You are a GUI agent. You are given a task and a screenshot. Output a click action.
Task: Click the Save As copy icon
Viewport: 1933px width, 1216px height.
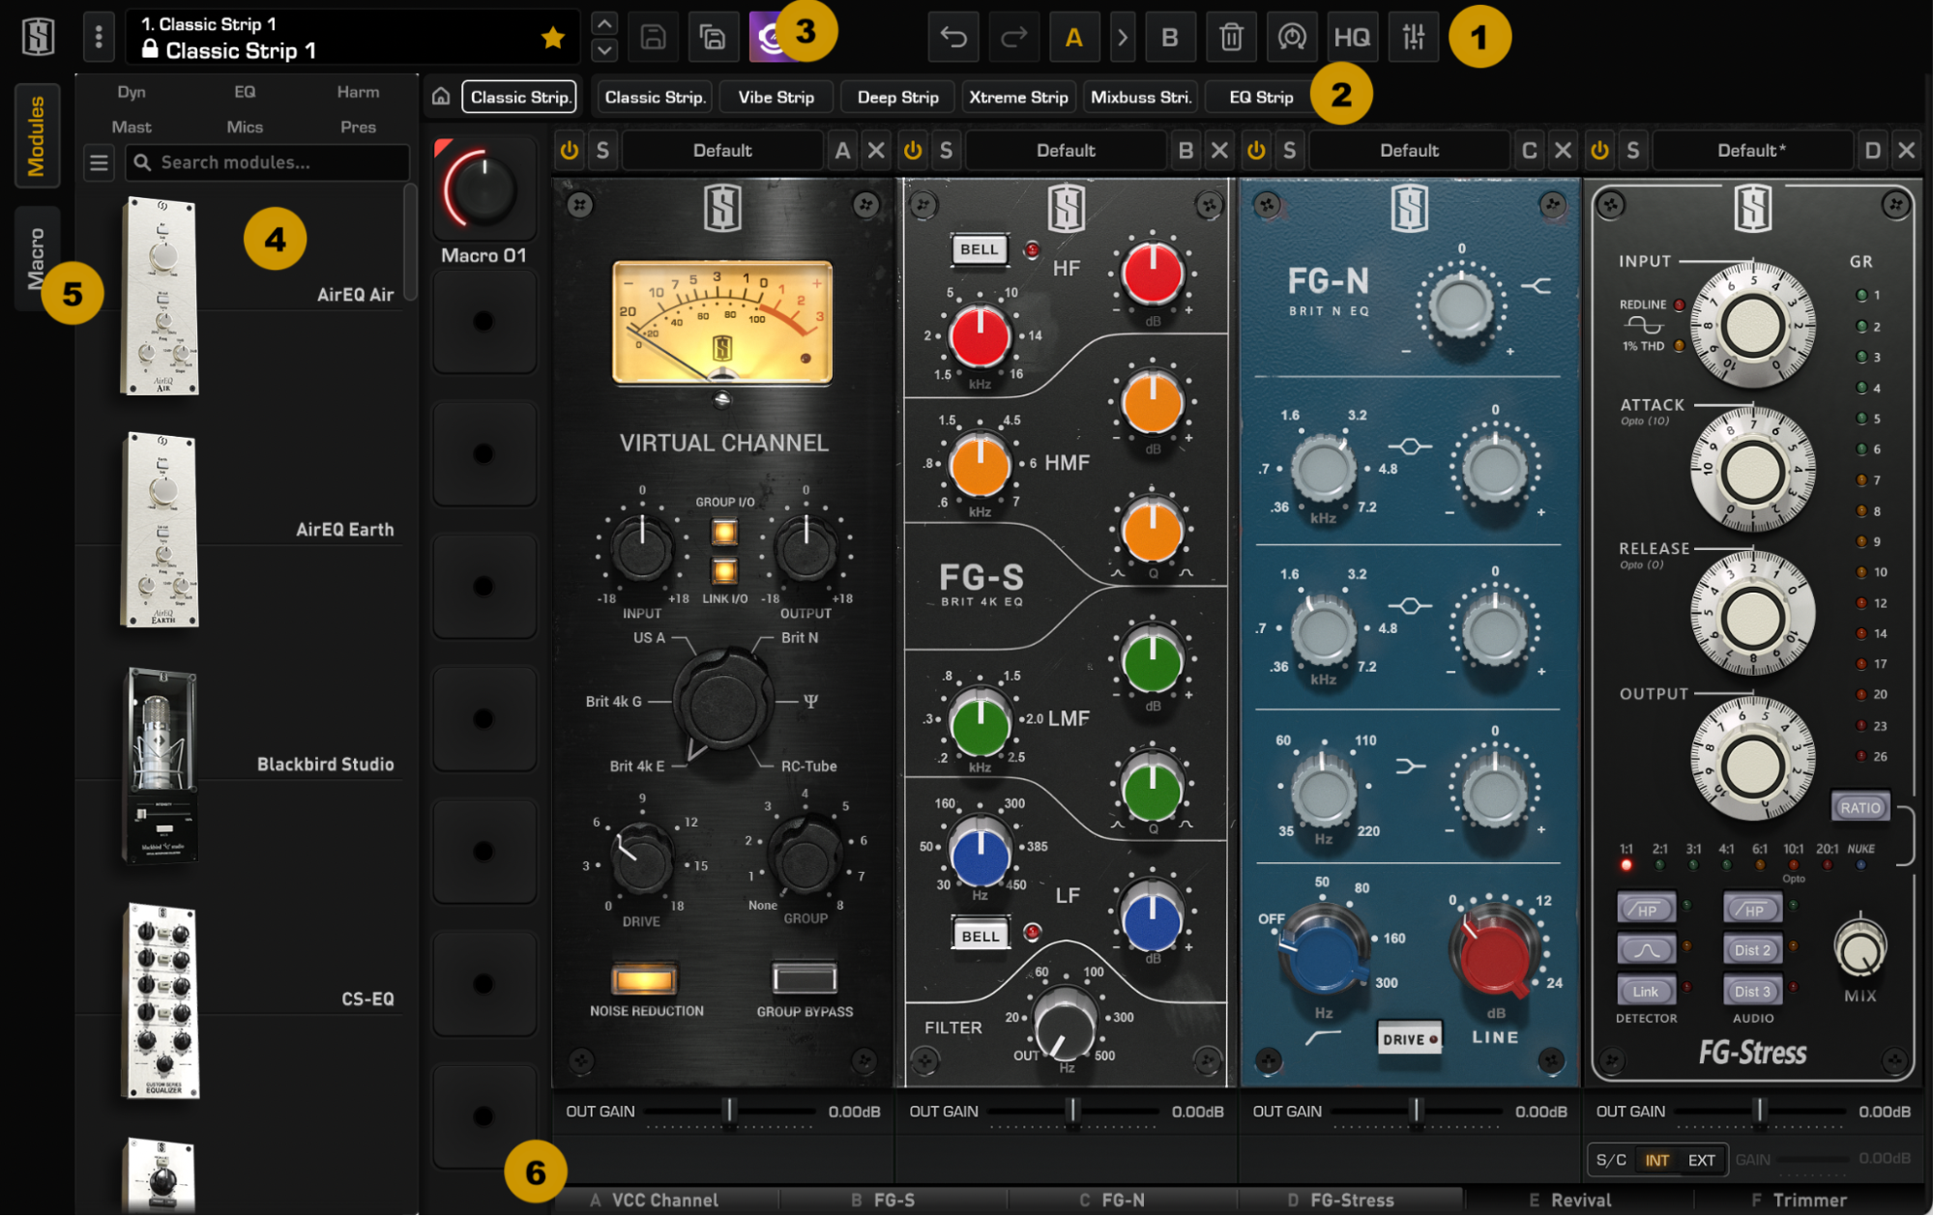click(x=713, y=38)
